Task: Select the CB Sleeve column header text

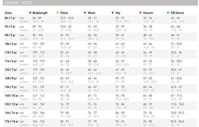Action: 177,13
